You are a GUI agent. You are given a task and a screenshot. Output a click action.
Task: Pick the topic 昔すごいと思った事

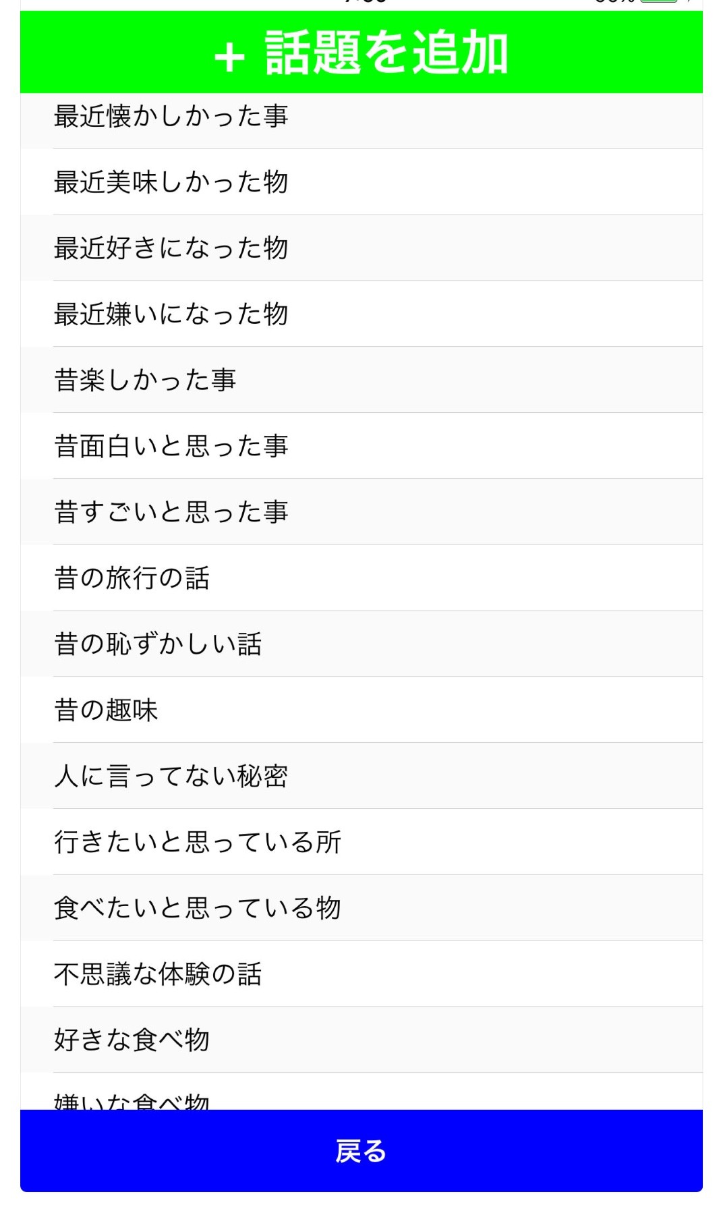tap(171, 511)
